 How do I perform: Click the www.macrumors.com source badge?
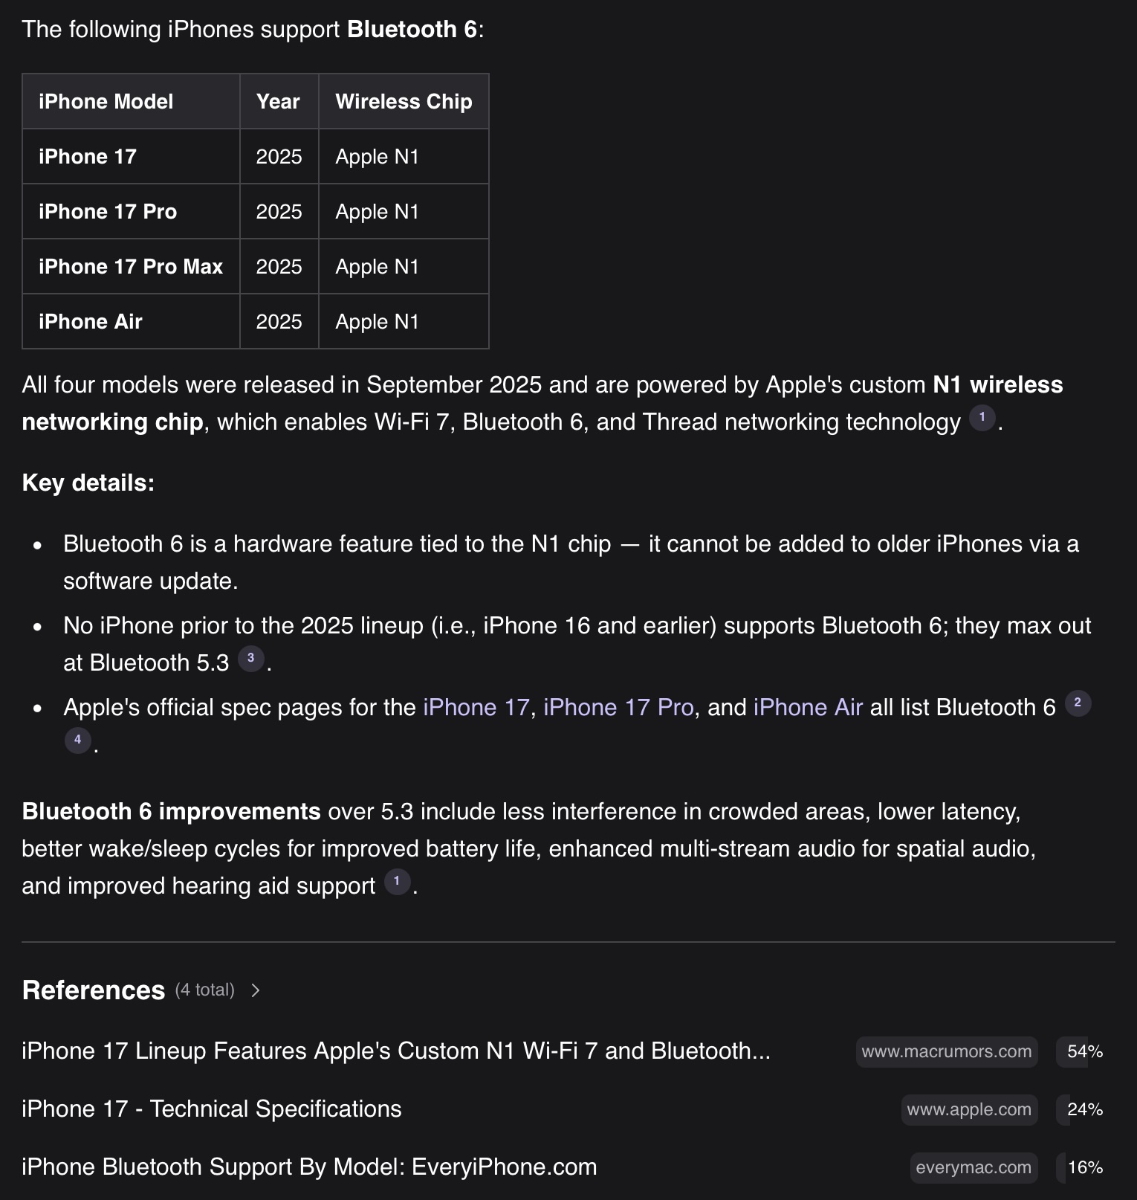tap(947, 1052)
